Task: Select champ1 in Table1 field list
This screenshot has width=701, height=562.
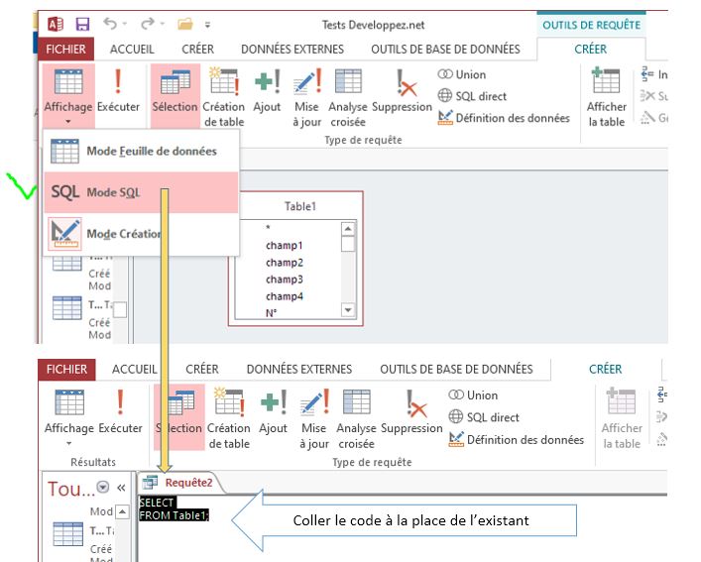Action: (285, 245)
